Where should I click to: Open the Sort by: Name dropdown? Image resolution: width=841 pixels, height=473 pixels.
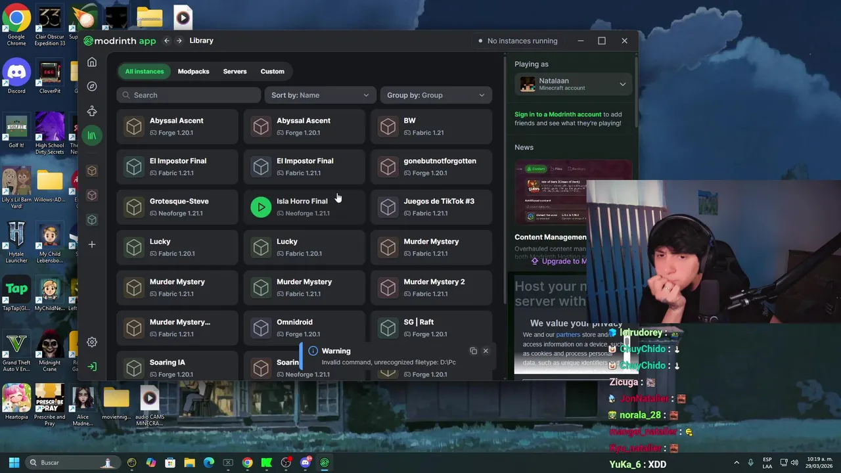[x=320, y=95]
